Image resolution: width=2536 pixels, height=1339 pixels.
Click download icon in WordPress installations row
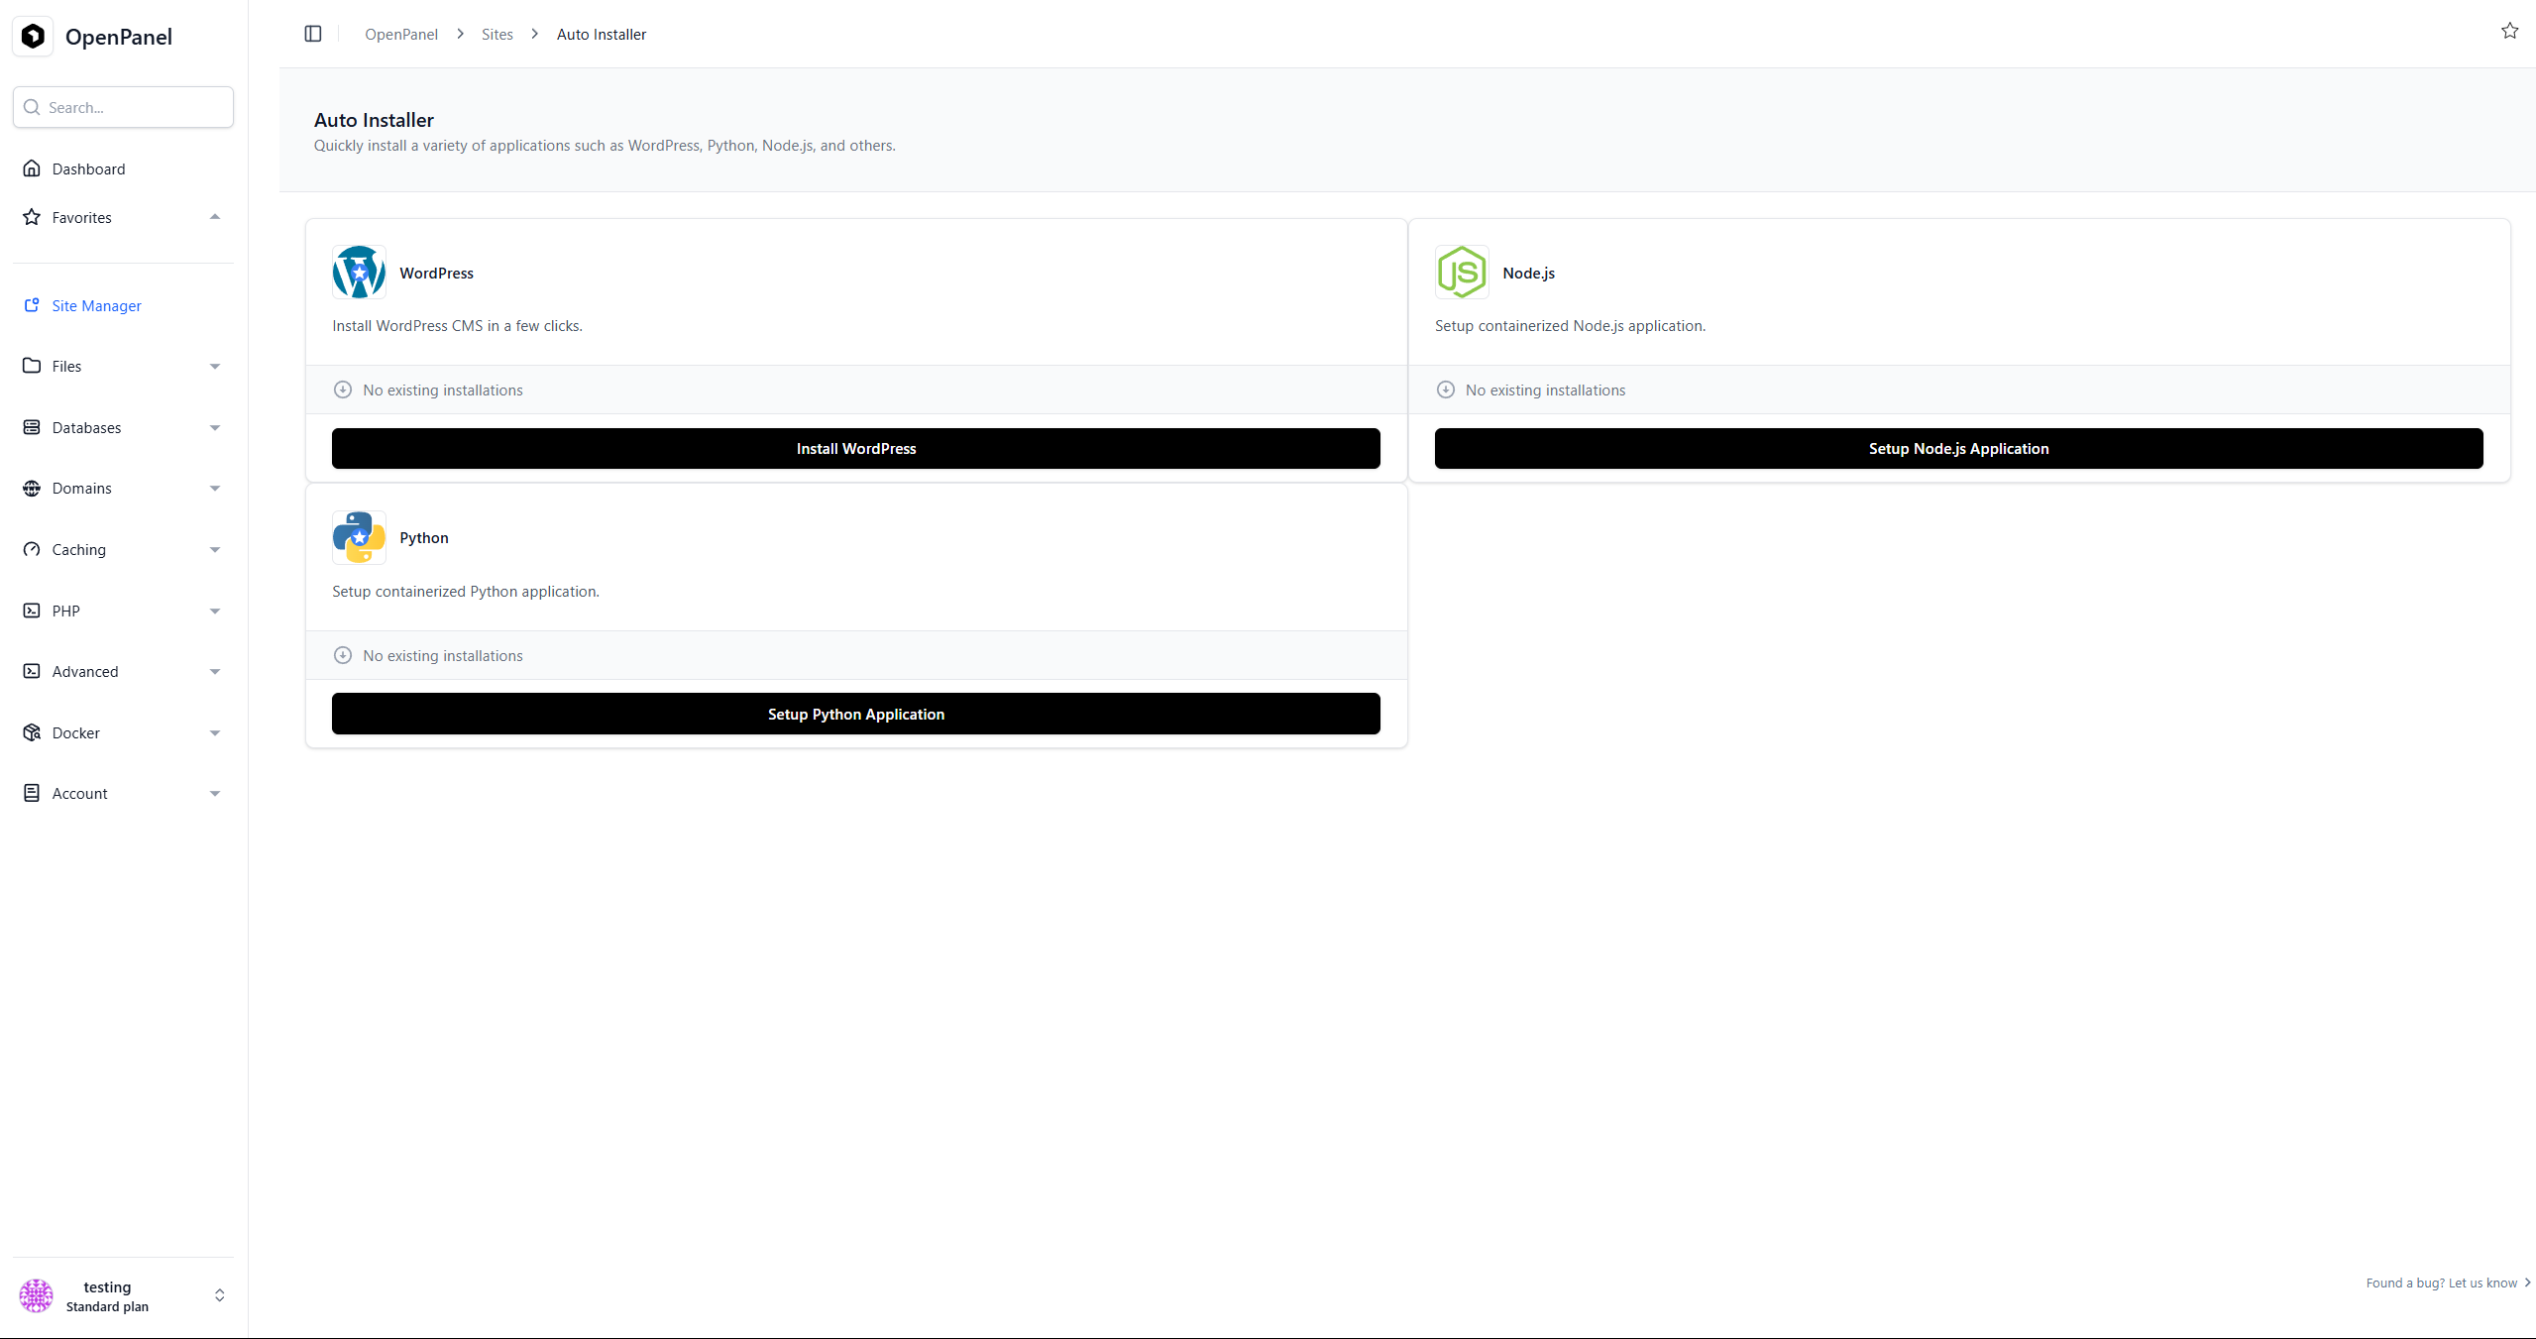point(343,390)
